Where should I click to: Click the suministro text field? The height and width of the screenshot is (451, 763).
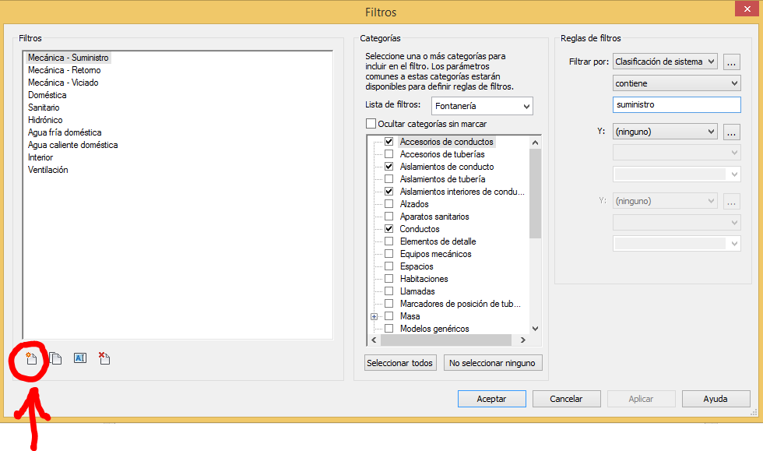[x=676, y=104]
